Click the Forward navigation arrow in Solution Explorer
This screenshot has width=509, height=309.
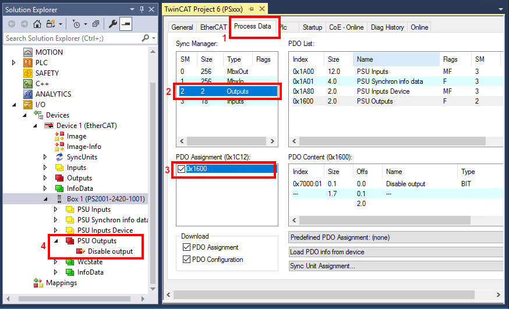24,24
